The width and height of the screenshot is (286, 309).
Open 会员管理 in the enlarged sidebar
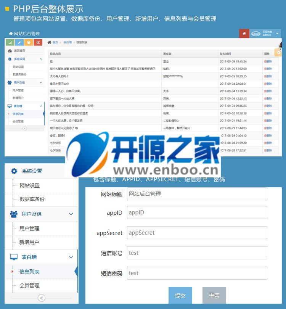point(29,285)
